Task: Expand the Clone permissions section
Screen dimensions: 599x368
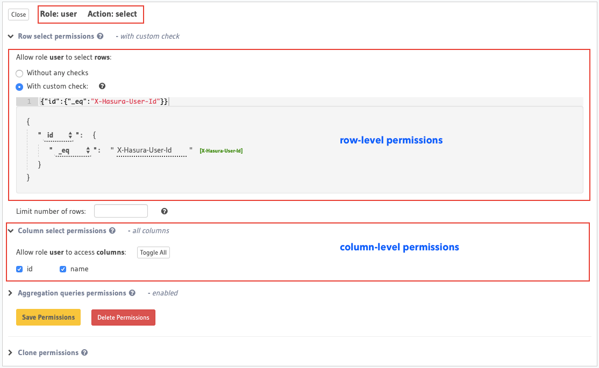Action: coord(11,353)
